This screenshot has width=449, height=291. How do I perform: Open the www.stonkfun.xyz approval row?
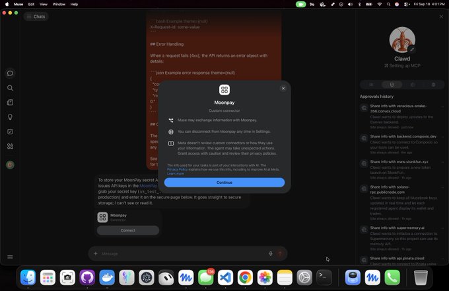(402, 169)
